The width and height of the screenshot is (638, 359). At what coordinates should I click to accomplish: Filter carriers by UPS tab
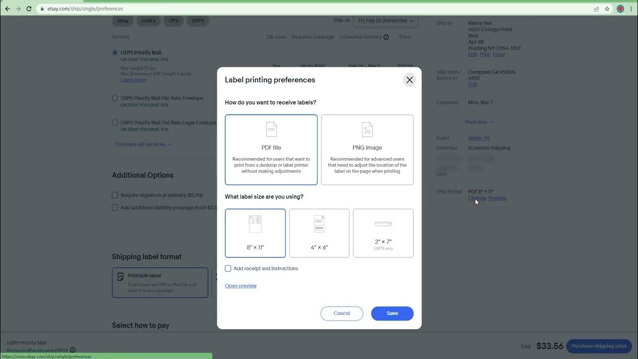pyautogui.click(x=173, y=20)
